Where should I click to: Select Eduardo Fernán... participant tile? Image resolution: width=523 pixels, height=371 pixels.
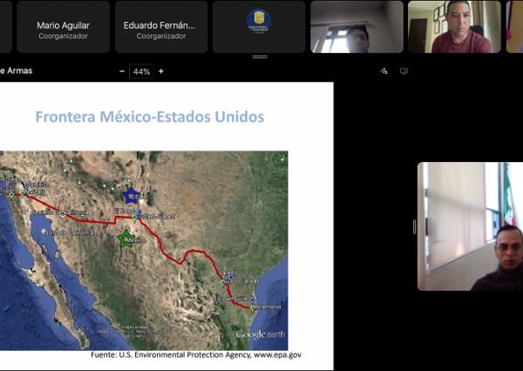click(x=161, y=27)
